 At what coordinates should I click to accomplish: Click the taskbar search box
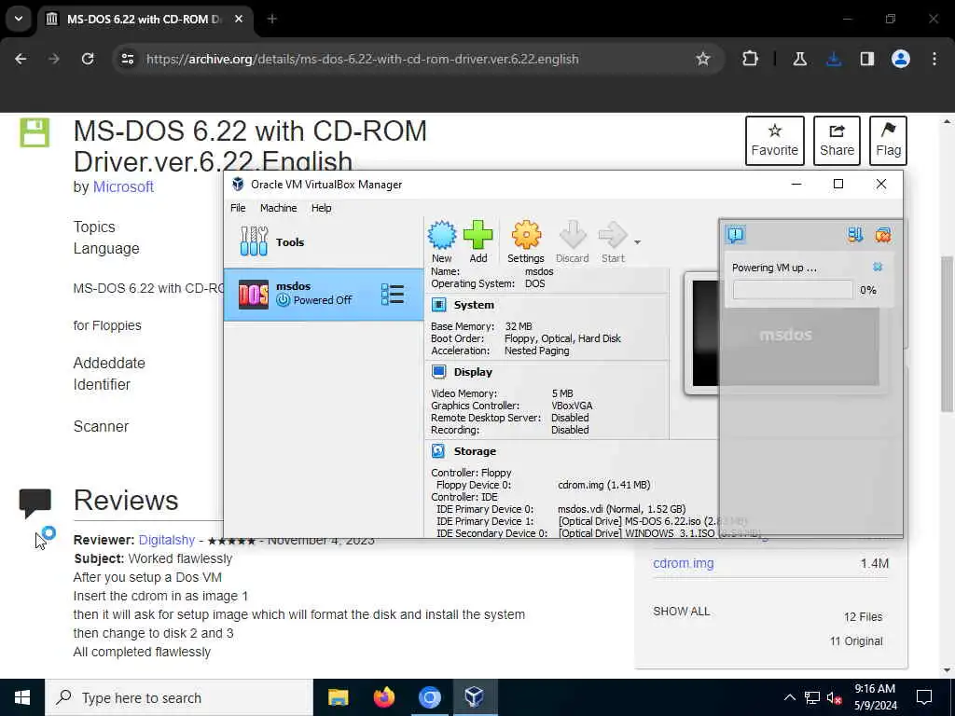click(x=179, y=697)
